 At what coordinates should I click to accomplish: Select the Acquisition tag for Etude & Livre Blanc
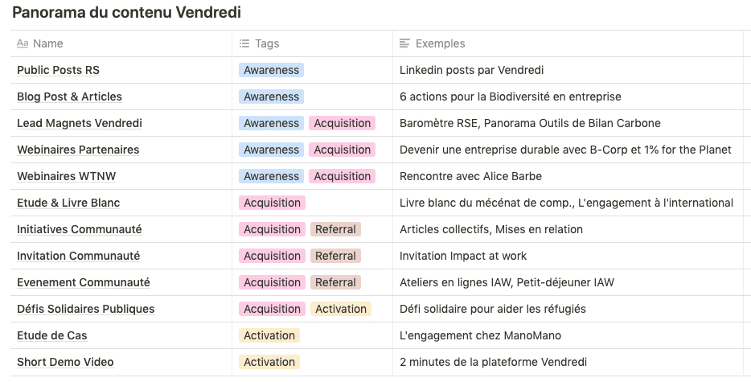(272, 203)
